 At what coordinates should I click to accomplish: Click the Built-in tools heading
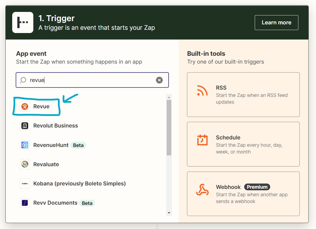206,54
